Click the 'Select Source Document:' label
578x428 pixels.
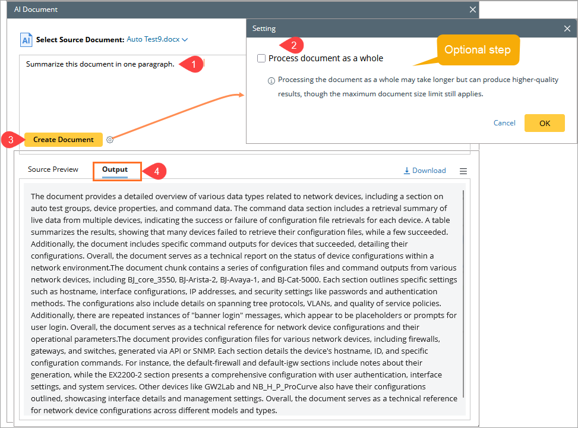[80, 40]
